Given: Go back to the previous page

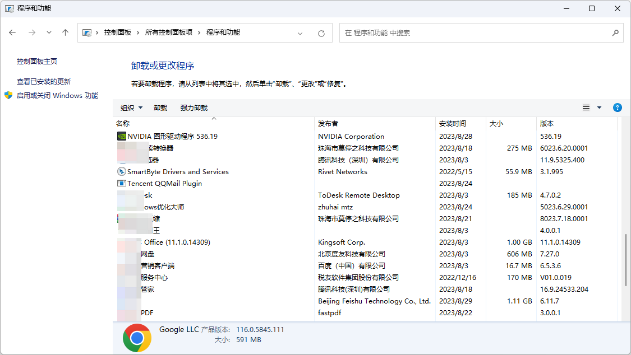Looking at the screenshot, I should (x=12, y=32).
